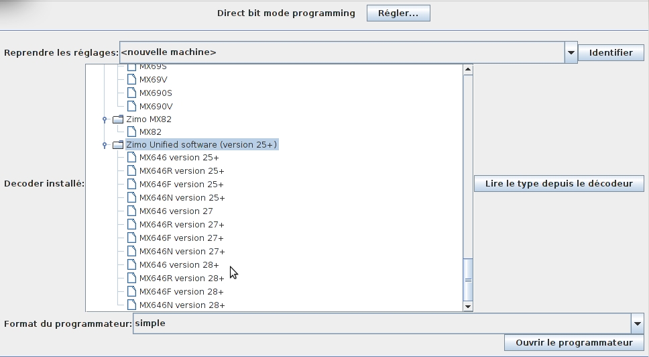Click the MX646N version 27+ file icon
This screenshot has width=649, height=357.
coord(131,251)
